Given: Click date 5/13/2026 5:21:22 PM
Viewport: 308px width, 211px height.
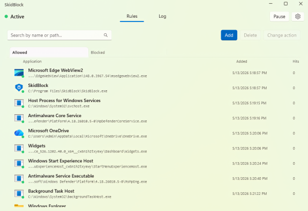Looking at the screenshot, I should click(x=250, y=193).
